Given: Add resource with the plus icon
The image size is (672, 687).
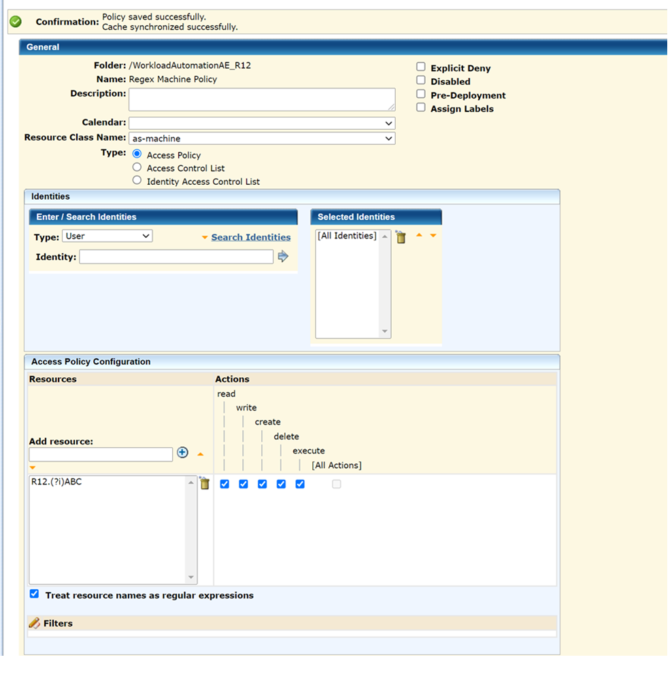Looking at the screenshot, I should point(182,452).
